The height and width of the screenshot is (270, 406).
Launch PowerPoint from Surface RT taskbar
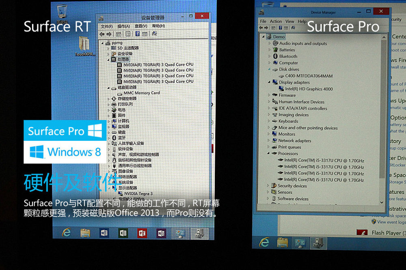click(142, 233)
